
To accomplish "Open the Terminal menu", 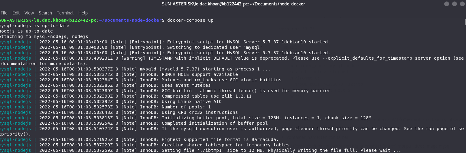I will (65, 13).
